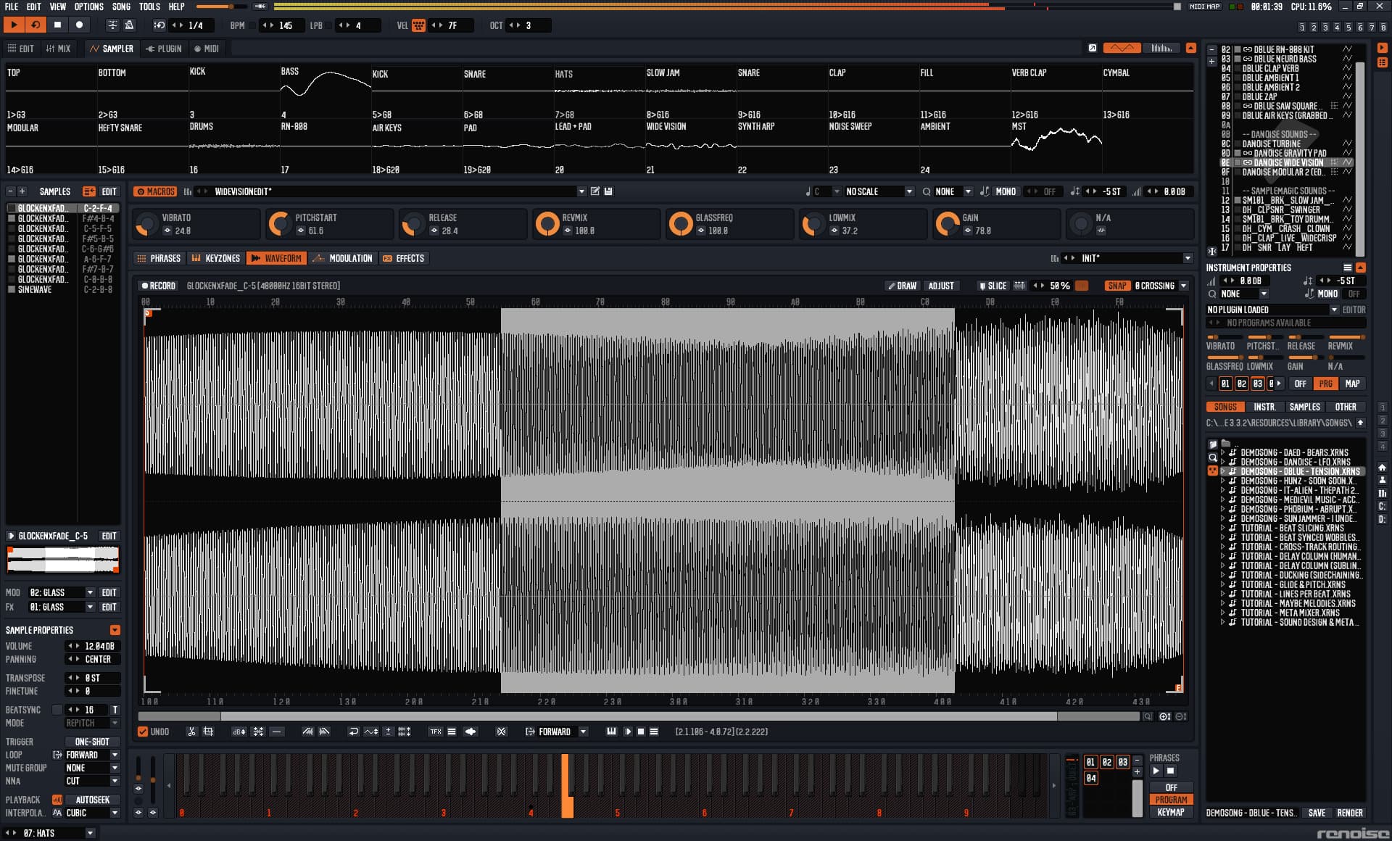Click the fade-in icon below the waveform
Screen dimensions: 1392x841
click(x=307, y=732)
